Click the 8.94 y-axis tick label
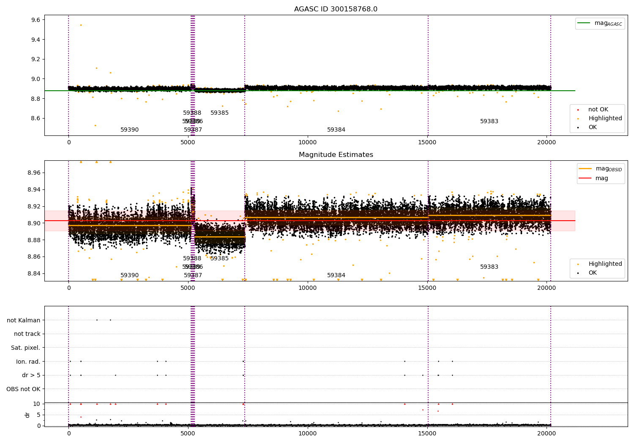The height and width of the screenshot is (443, 634). click(34, 190)
